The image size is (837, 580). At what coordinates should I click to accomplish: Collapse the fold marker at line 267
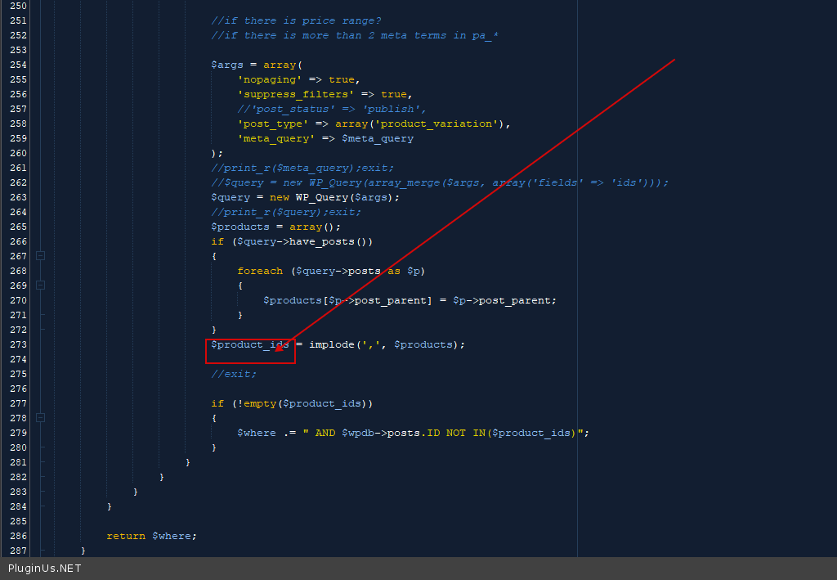coord(40,256)
